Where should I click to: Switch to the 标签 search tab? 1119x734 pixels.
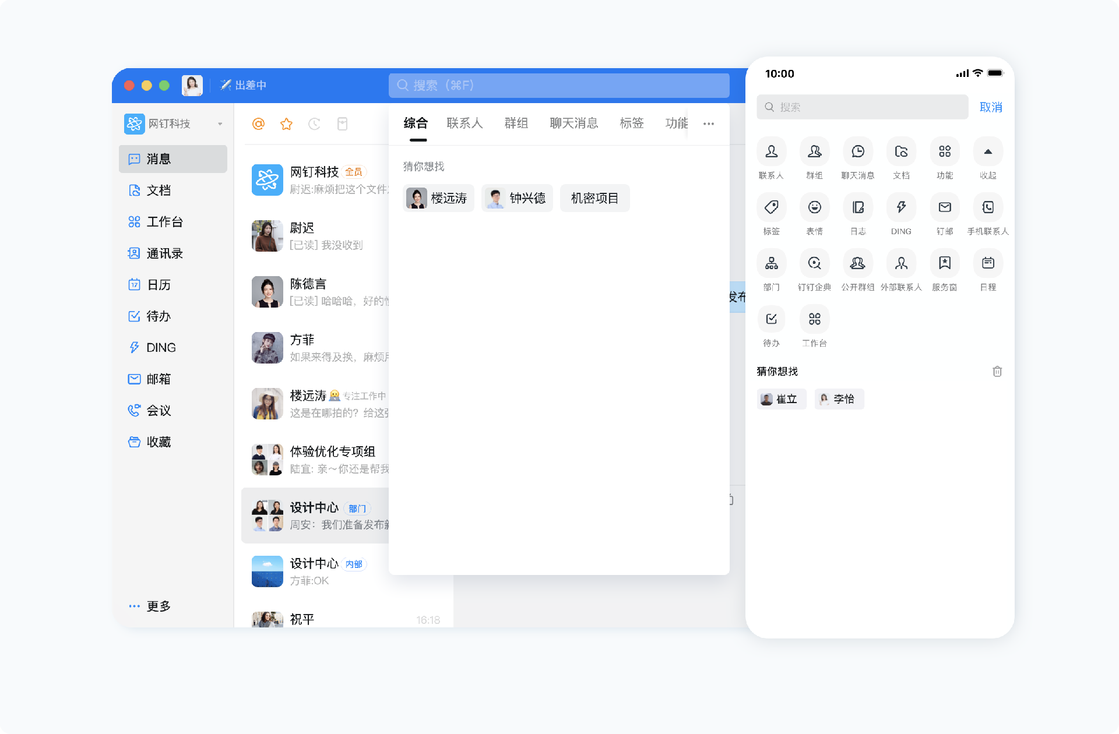[632, 123]
